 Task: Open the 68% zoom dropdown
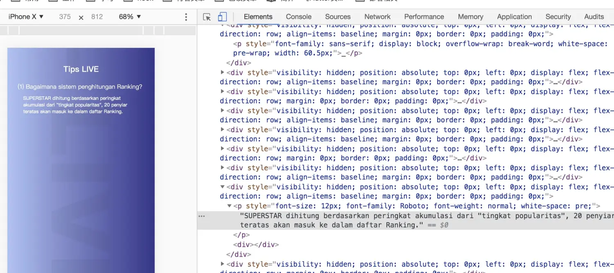coord(130,17)
